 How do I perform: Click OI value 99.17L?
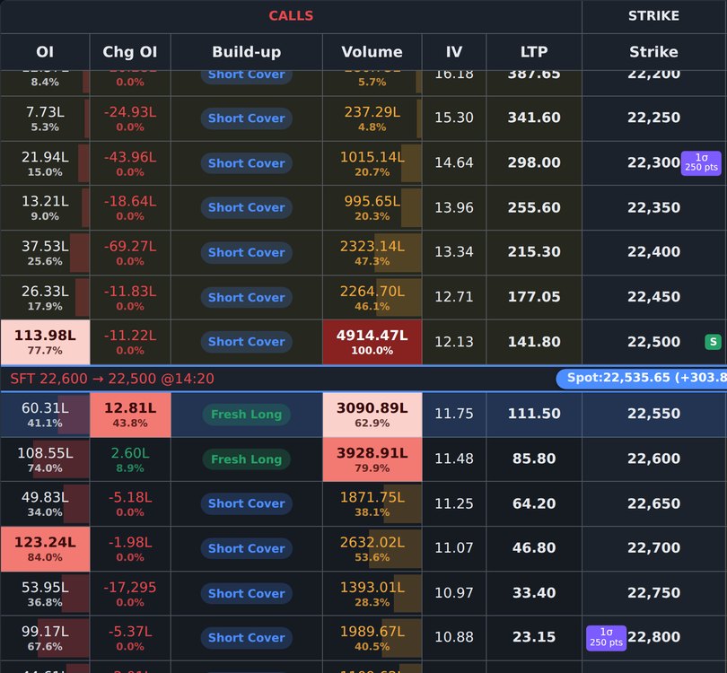coord(45,632)
